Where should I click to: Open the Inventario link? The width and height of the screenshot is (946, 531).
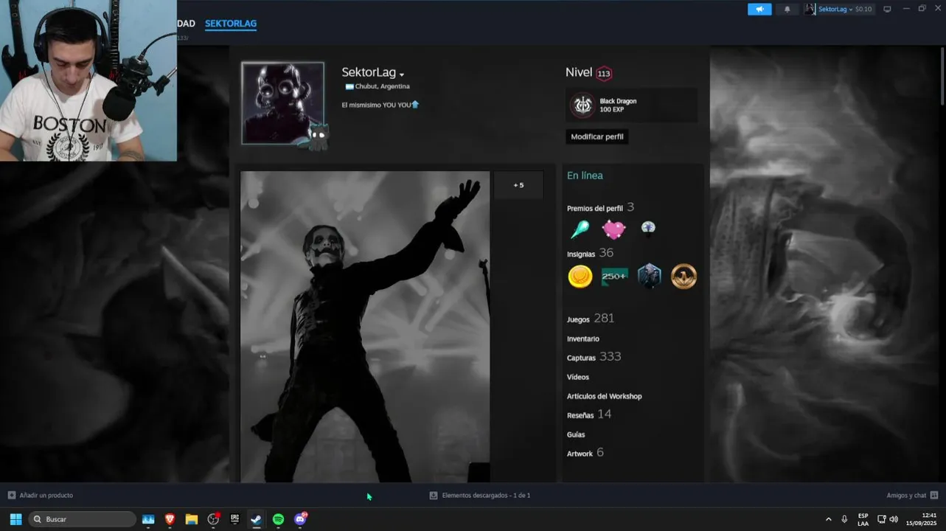[583, 339]
